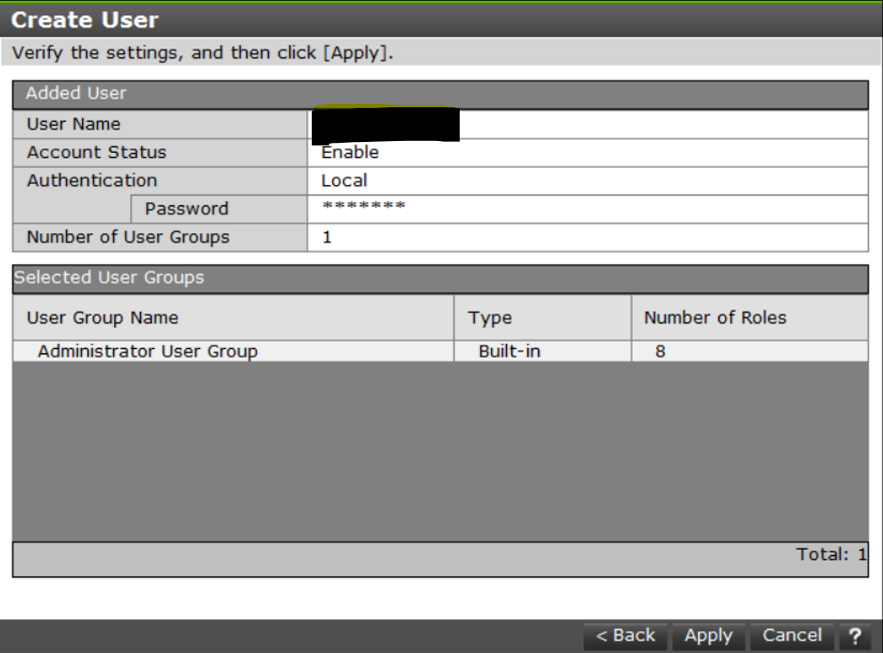Image resolution: width=883 pixels, height=653 pixels.
Task: Open help with the question mark icon
Action: (x=855, y=636)
